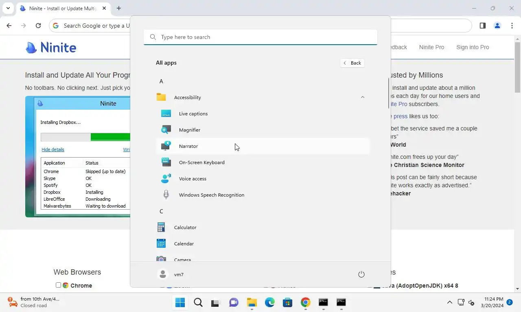Open Live captions from Accessibility folder

[x=263, y=113]
